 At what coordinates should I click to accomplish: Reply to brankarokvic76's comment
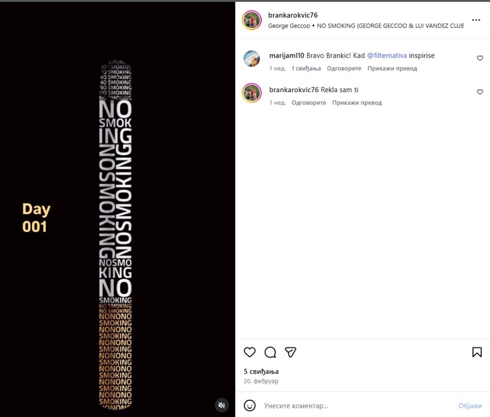(309, 103)
